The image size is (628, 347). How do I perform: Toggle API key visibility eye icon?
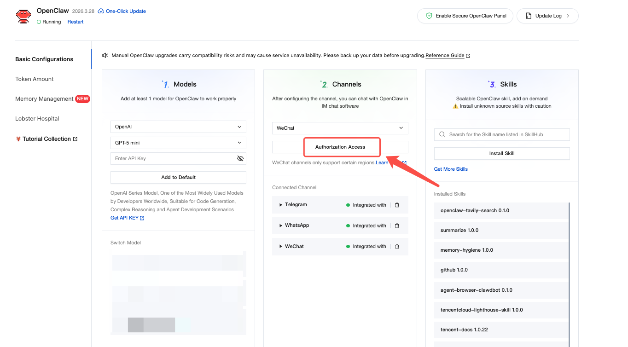tap(240, 158)
